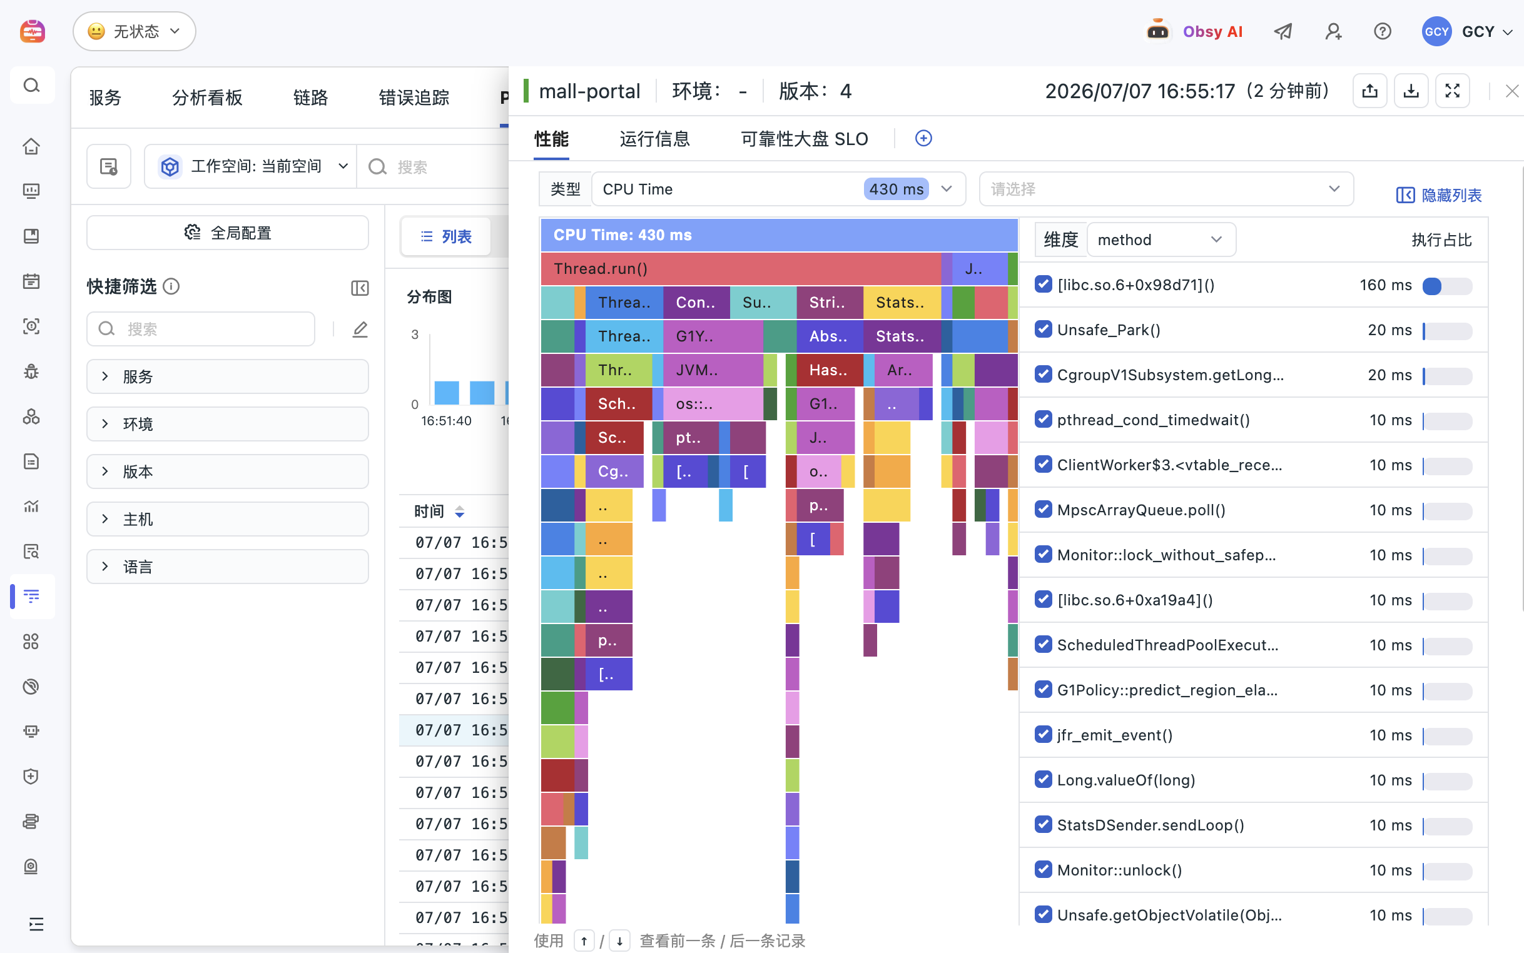Screen dimensions: 1524x953
Task: Click the four-circles apps icon in sidebar
Action: tap(31, 641)
